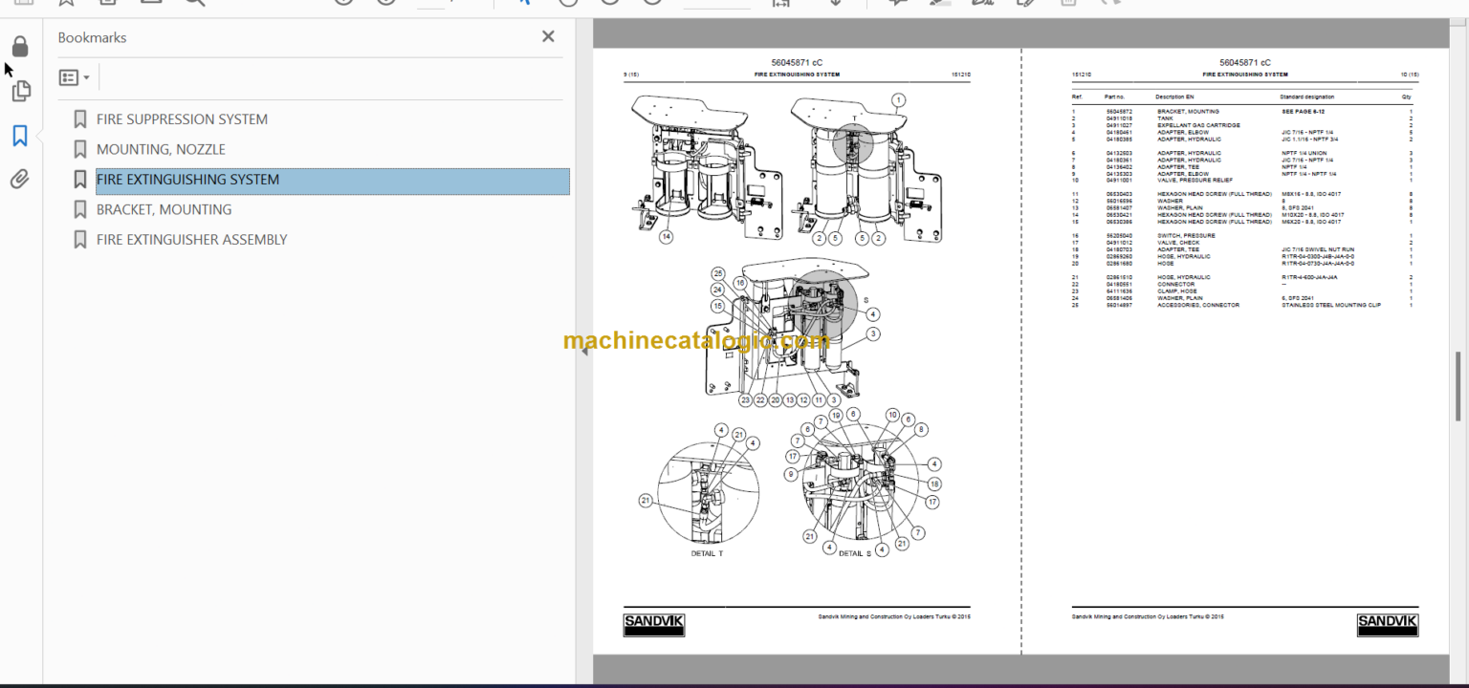Print the parts manual
This screenshot has height=688, width=1469.
click(x=106, y=4)
